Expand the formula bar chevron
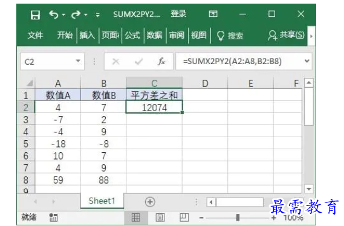This screenshot has width=344, height=226. (307, 61)
